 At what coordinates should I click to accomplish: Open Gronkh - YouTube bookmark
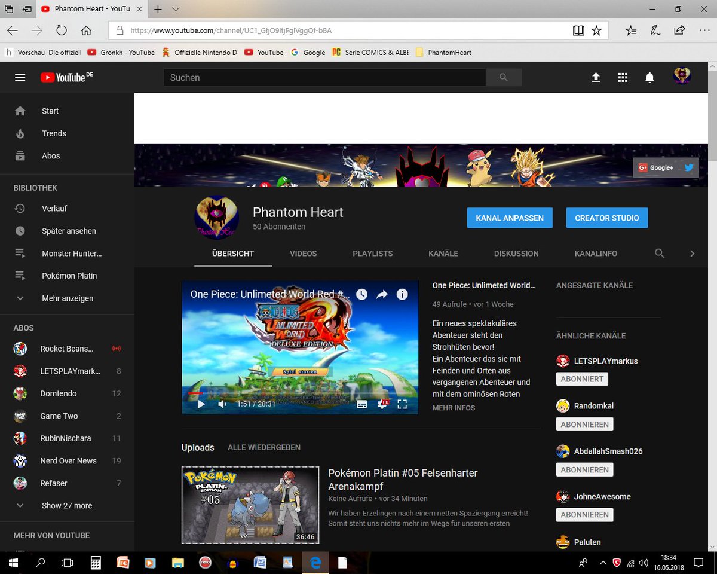pyautogui.click(x=121, y=53)
